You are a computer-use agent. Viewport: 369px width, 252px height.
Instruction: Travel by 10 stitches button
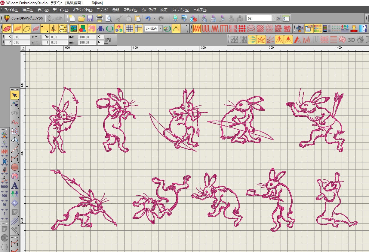click(x=4, y=204)
